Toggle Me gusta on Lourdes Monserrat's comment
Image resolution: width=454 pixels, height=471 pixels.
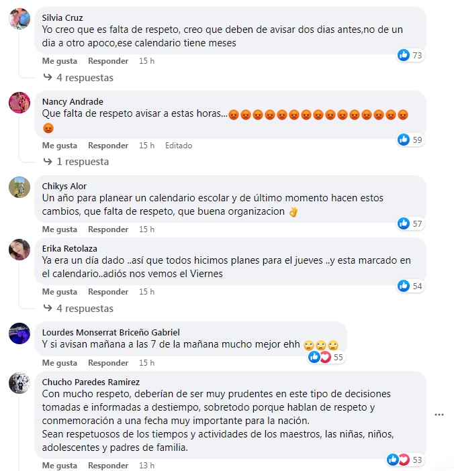point(60,363)
